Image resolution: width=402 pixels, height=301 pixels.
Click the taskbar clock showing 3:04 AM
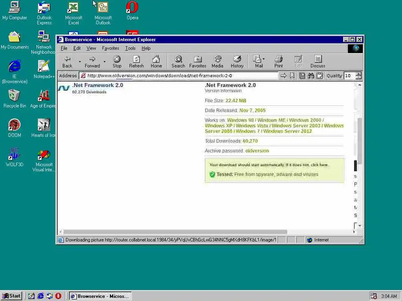coord(389,296)
